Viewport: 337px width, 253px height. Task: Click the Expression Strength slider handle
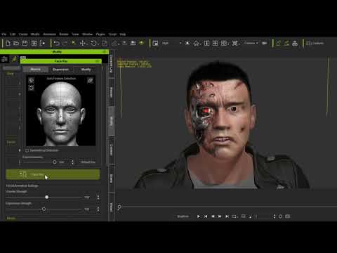coord(44,209)
